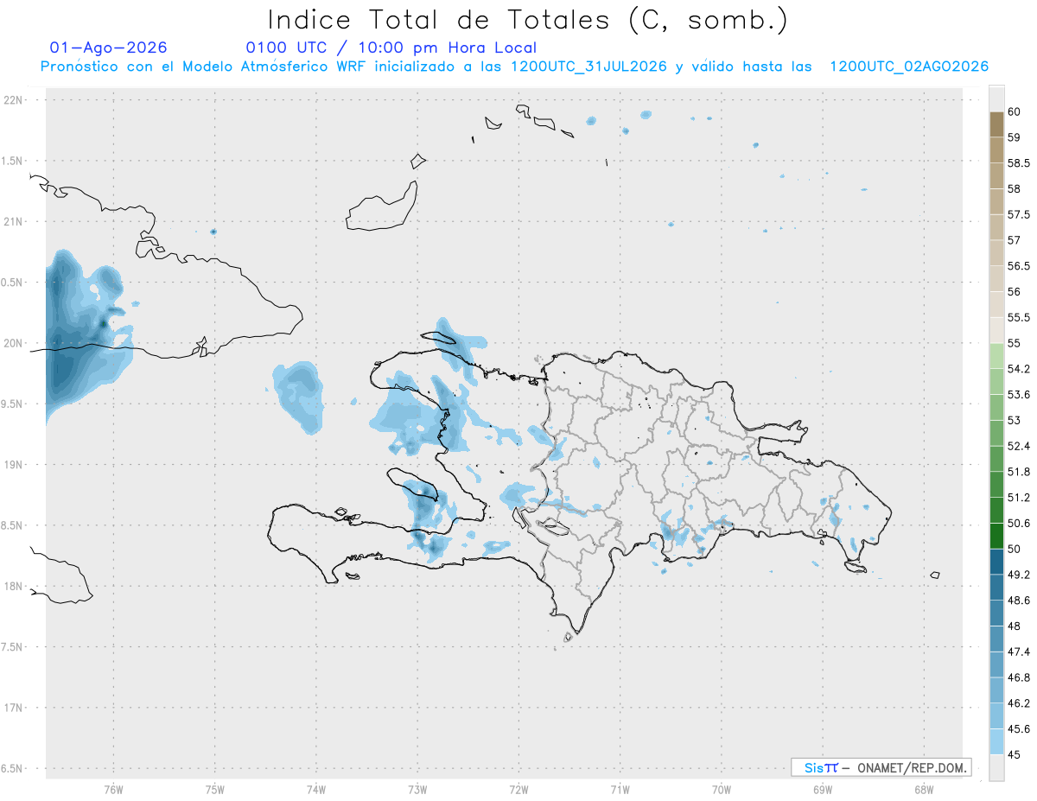Image resolution: width=1037 pixels, height=801 pixels.
Task: Click the '0100 UTC / 10:00 pm Hora Local' time label
Action: point(391,48)
